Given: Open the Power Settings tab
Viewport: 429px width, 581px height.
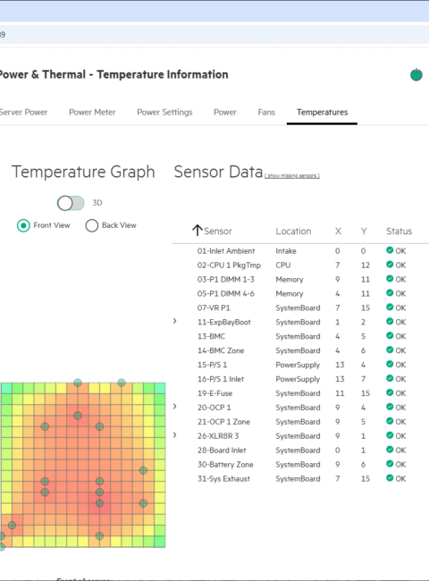Looking at the screenshot, I should (x=164, y=113).
